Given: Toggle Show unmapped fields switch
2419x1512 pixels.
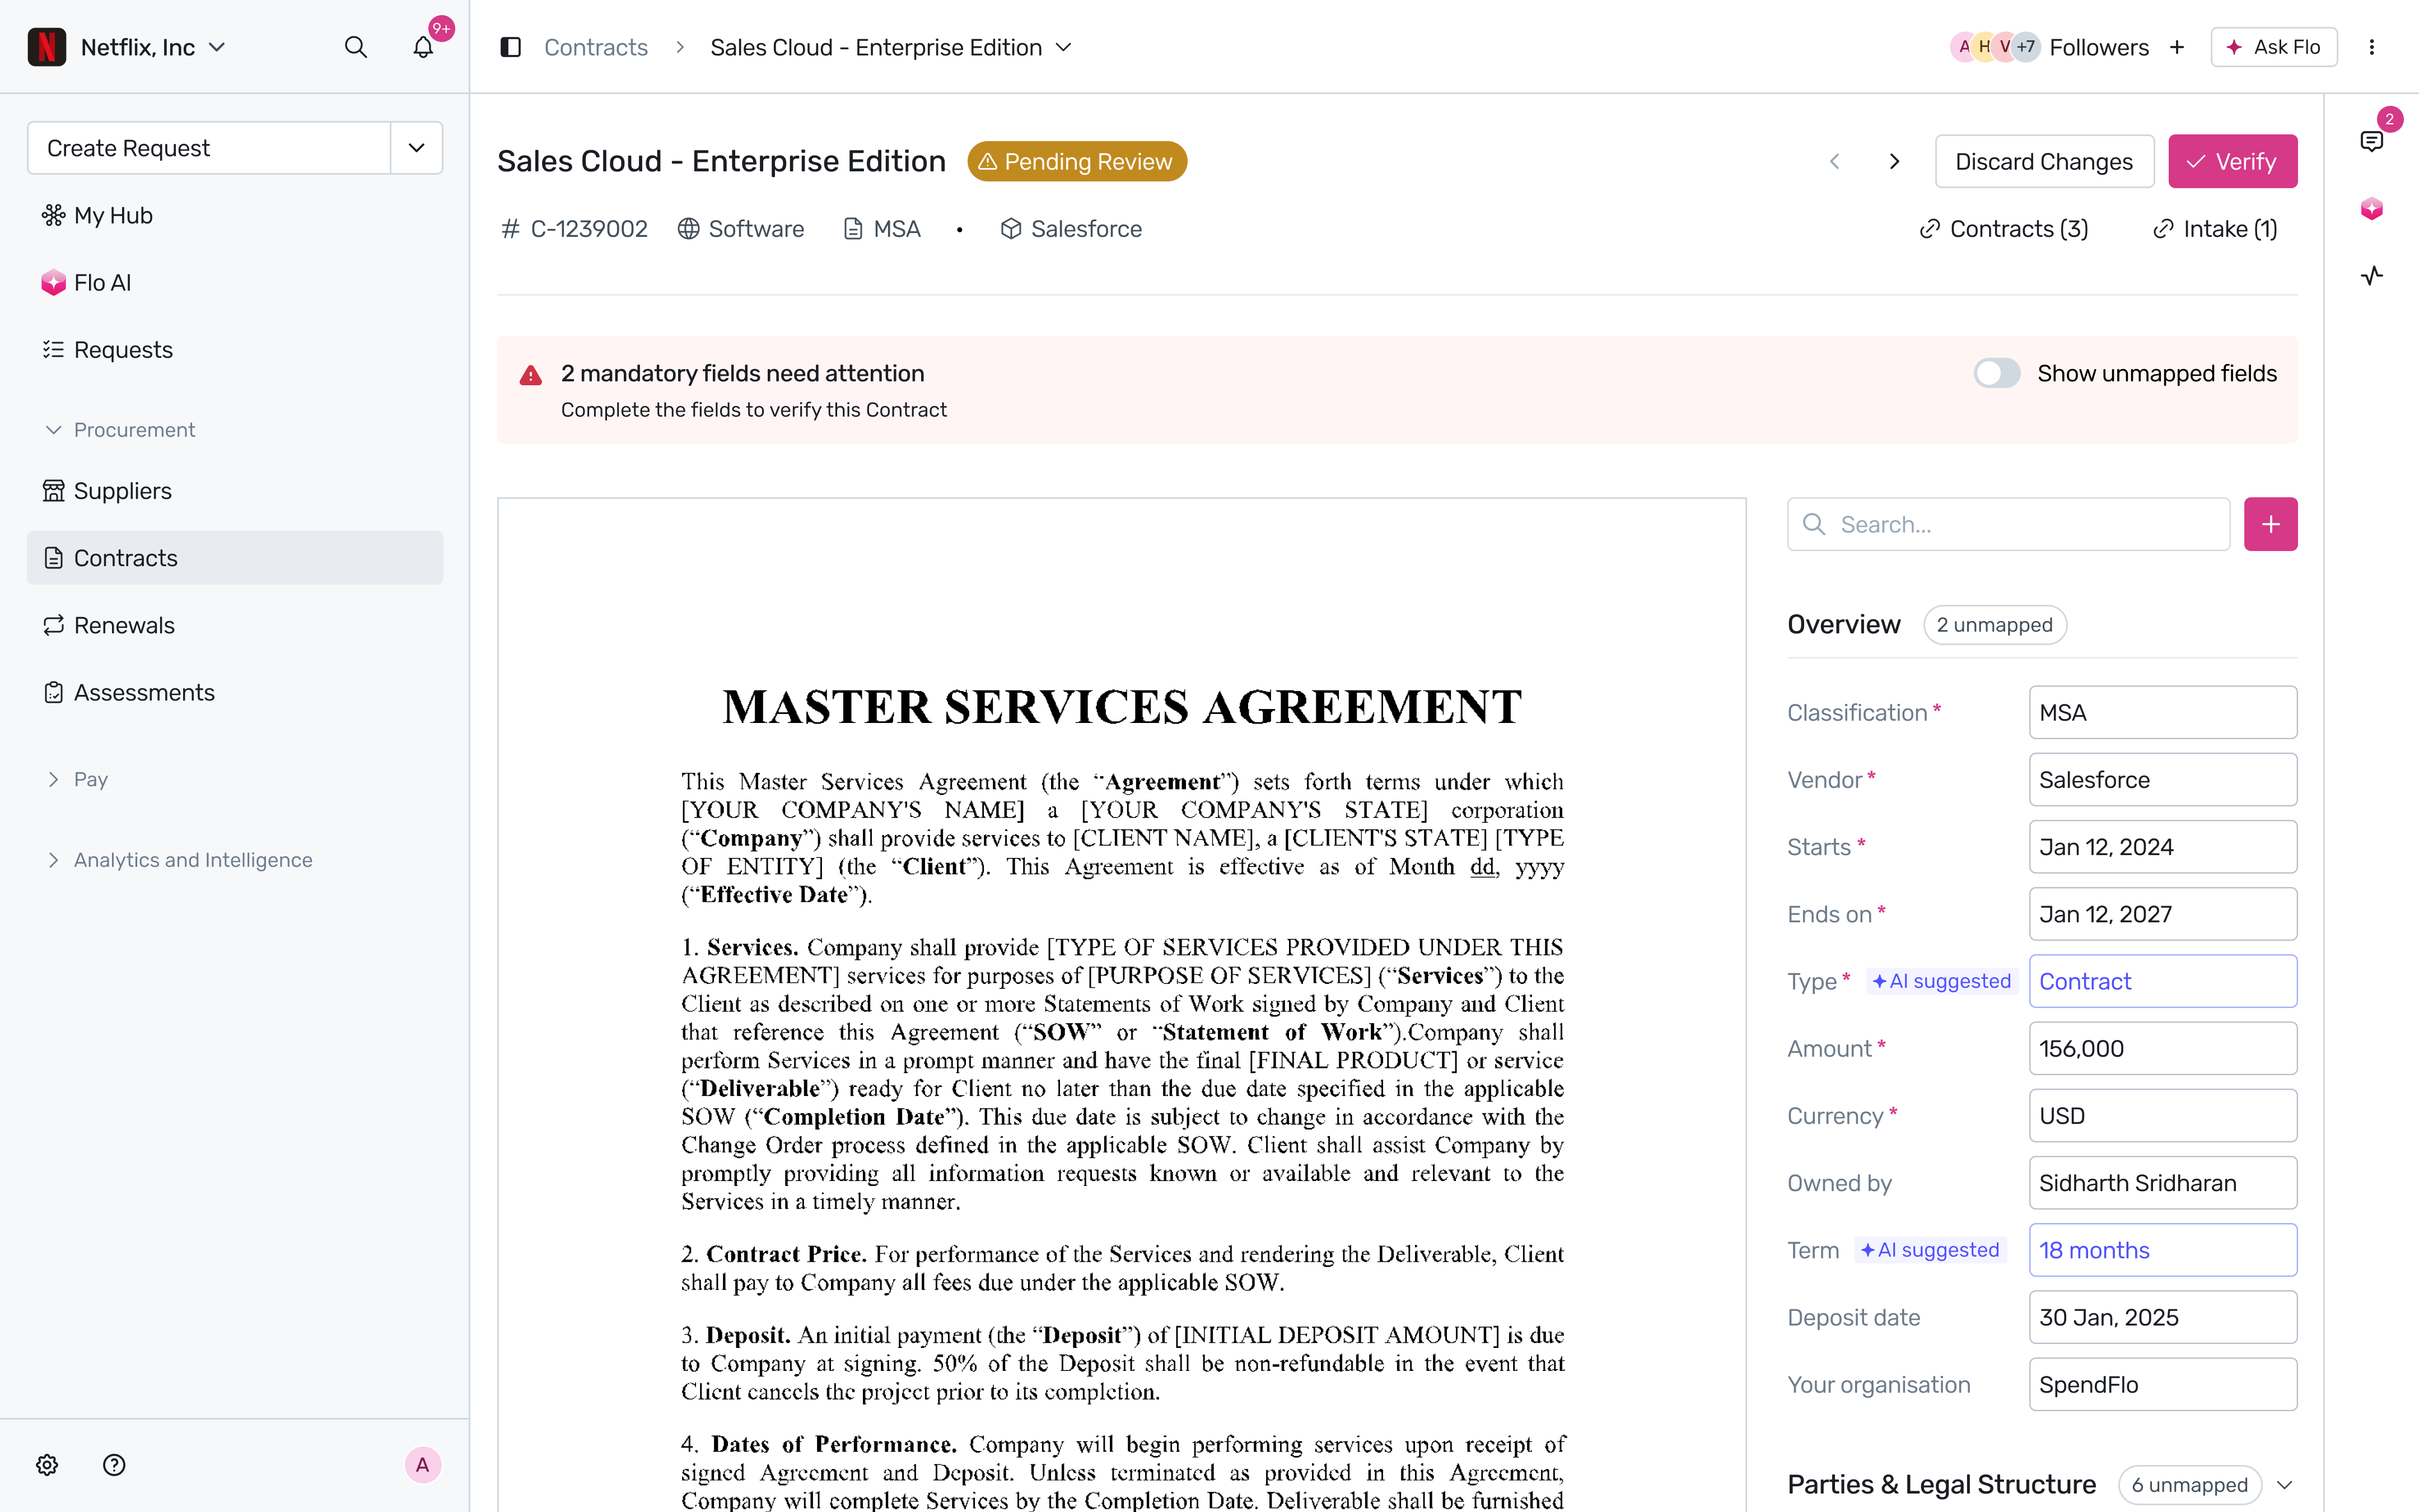Looking at the screenshot, I should coord(1996,373).
